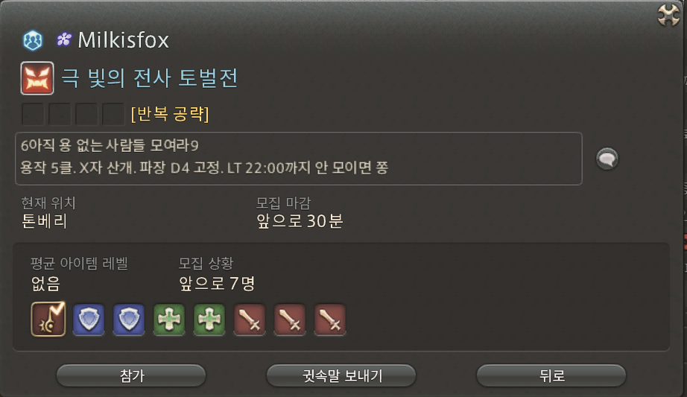The image size is (687, 397).
Task: Click the purple flower status icon by Milkisfox
Action: [x=64, y=40]
